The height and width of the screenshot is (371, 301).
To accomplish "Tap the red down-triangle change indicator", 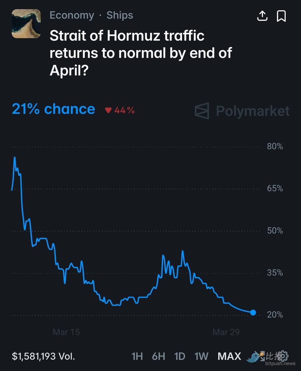I will tap(108, 110).
